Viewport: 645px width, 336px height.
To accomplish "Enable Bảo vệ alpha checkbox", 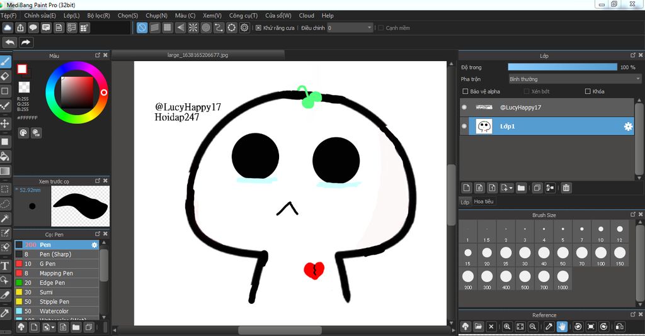I will (465, 91).
